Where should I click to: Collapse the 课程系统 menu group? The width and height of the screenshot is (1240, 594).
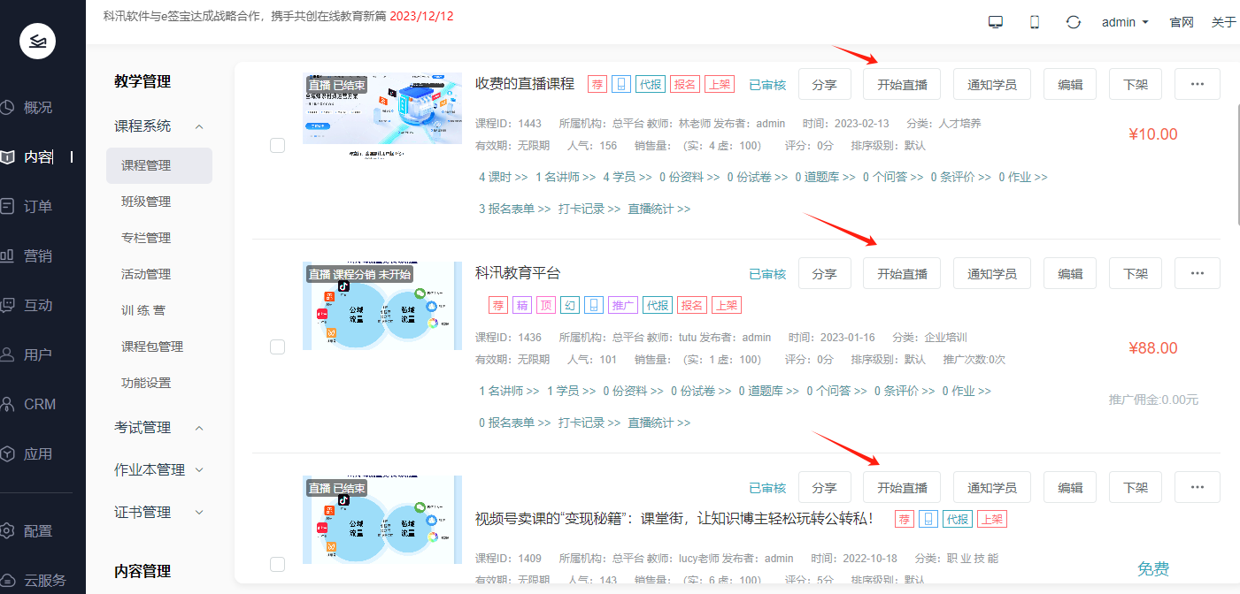click(199, 126)
